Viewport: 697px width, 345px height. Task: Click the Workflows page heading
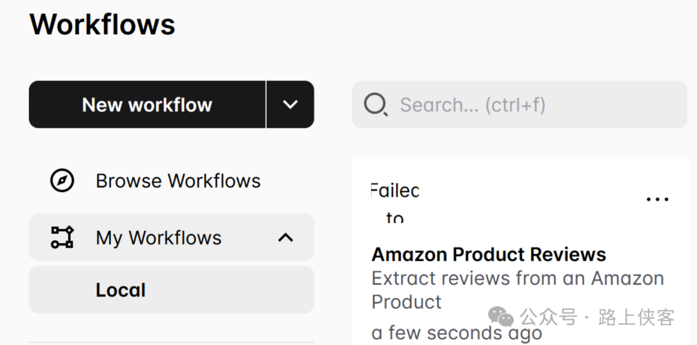(103, 25)
